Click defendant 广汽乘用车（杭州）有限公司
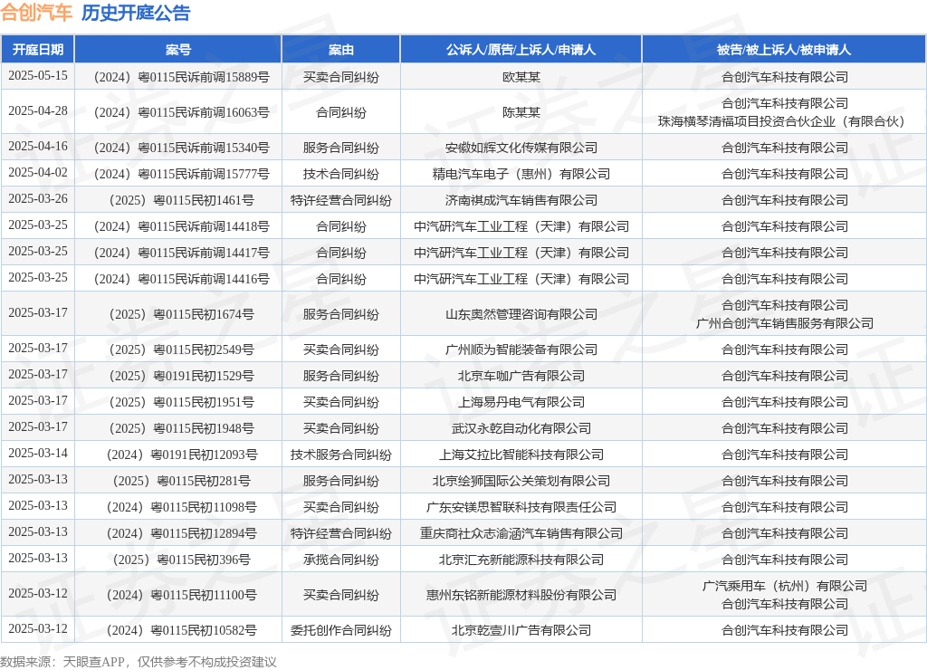 click(784, 586)
